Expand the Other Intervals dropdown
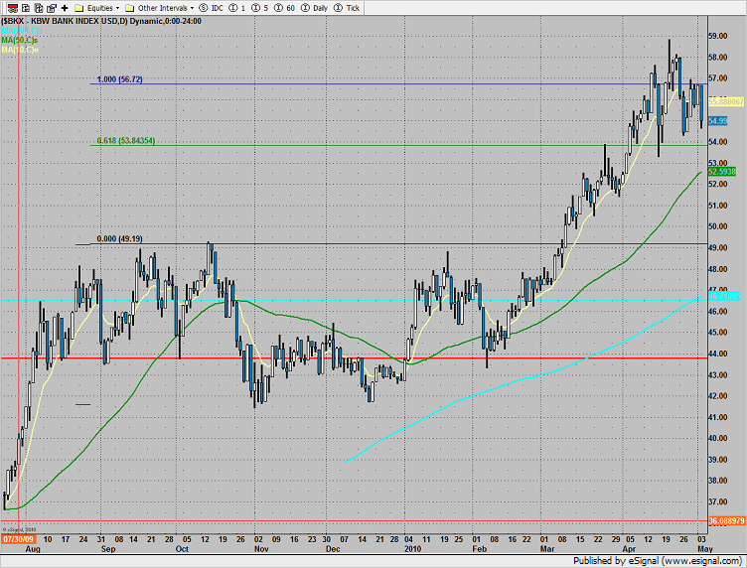Viewport: 747px width, 568px height. click(167, 7)
